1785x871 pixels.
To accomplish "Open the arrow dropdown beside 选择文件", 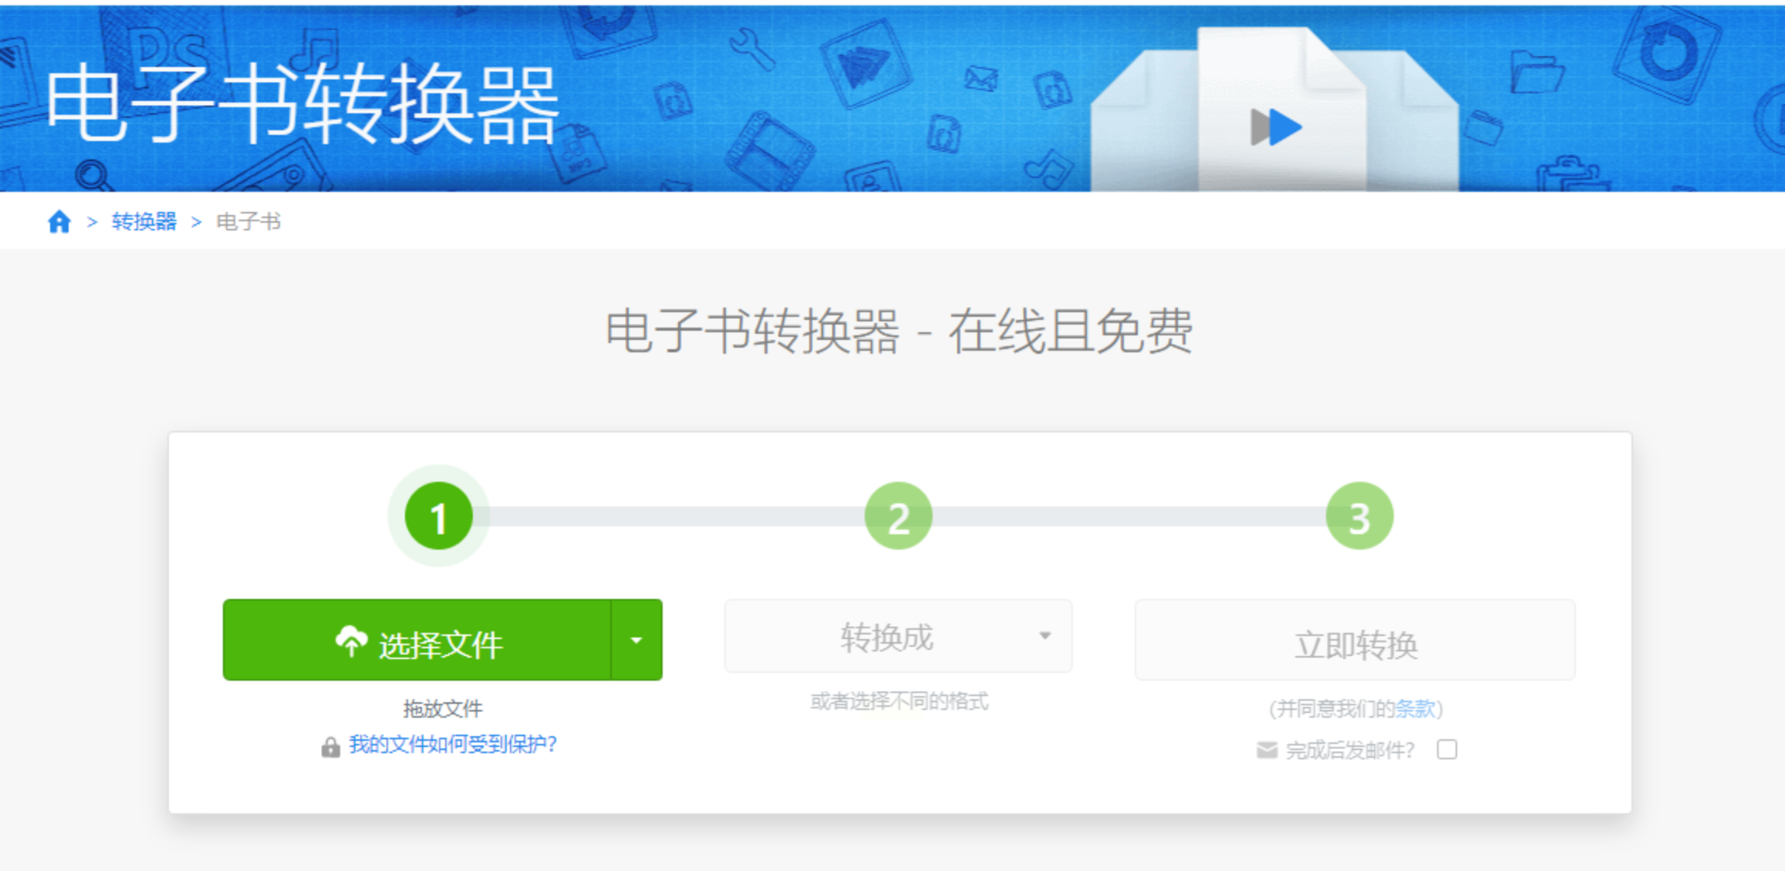I will [636, 641].
